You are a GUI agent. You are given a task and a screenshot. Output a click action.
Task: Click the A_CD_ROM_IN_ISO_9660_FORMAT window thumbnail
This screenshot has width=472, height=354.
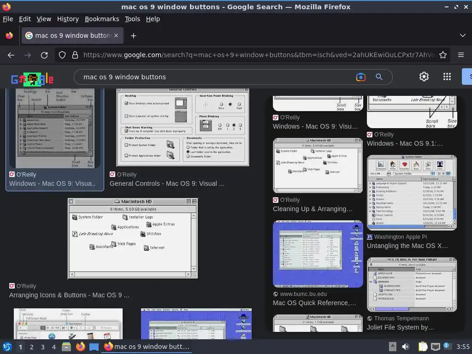pyautogui.click(x=412, y=284)
